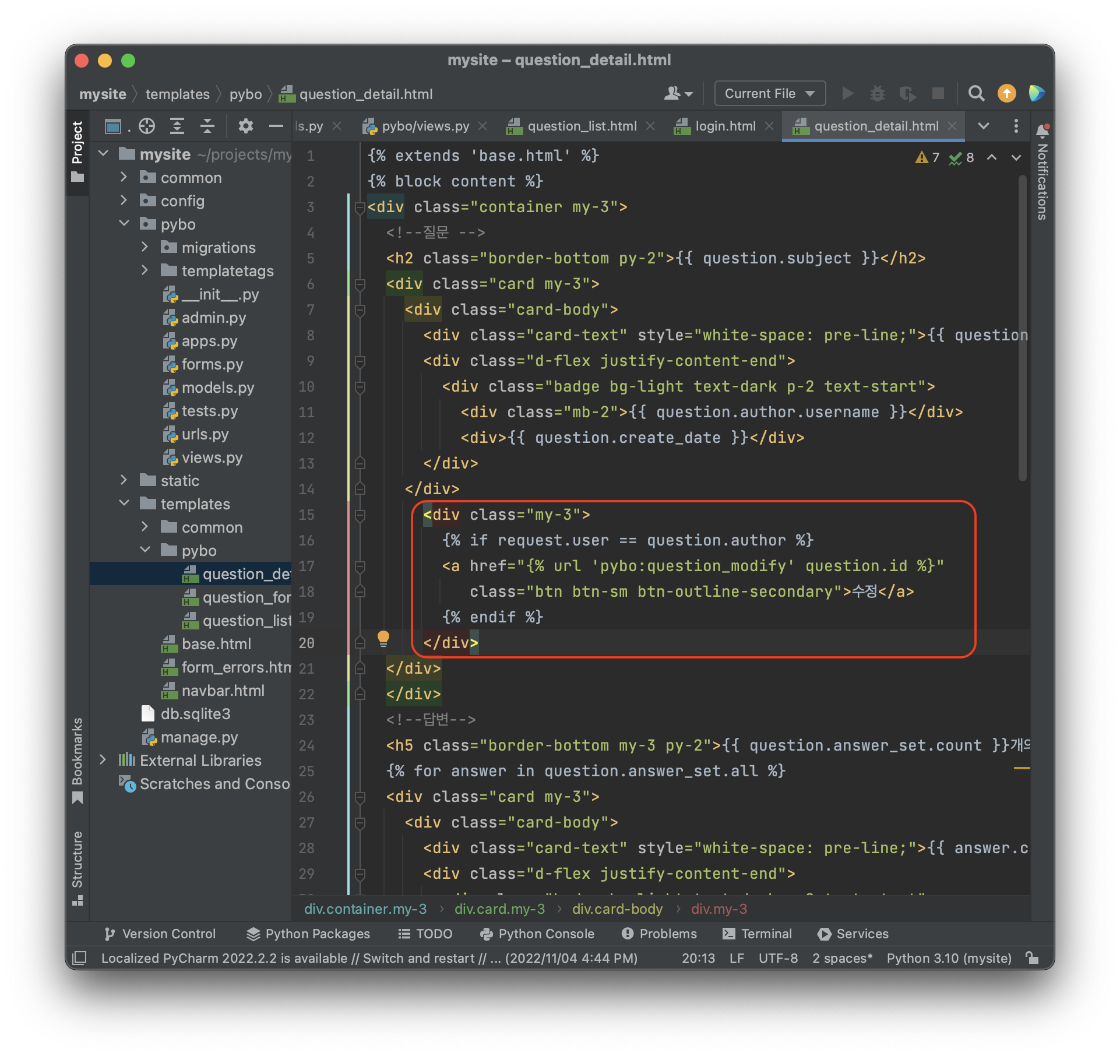Expand the migrations folder

click(x=145, y=247)
